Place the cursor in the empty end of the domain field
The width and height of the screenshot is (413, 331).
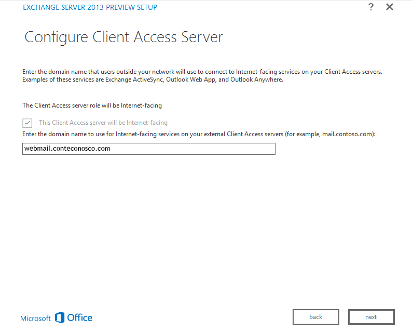[x=208, y=149]
